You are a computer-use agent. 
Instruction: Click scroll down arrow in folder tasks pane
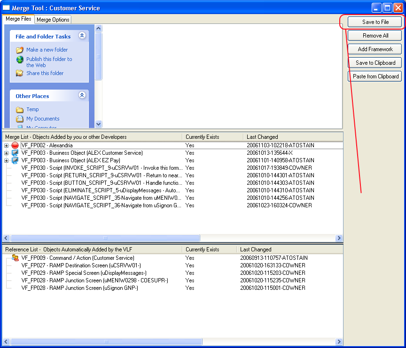[98, 124]
